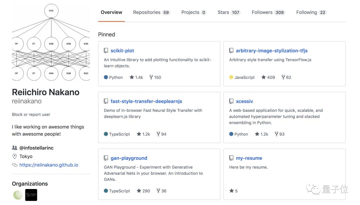The width and height of the screenshot is (360, 205).
Task: Open the green striped organization avatar
Action: coord(18,195)
